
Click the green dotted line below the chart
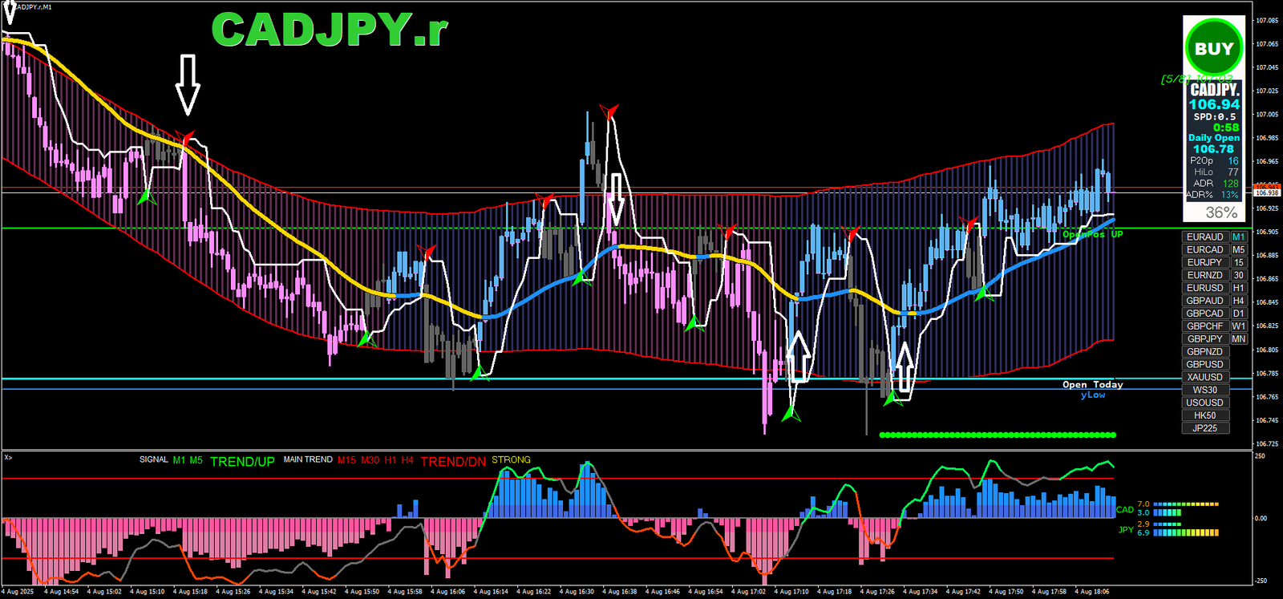[x=997, y=435]
